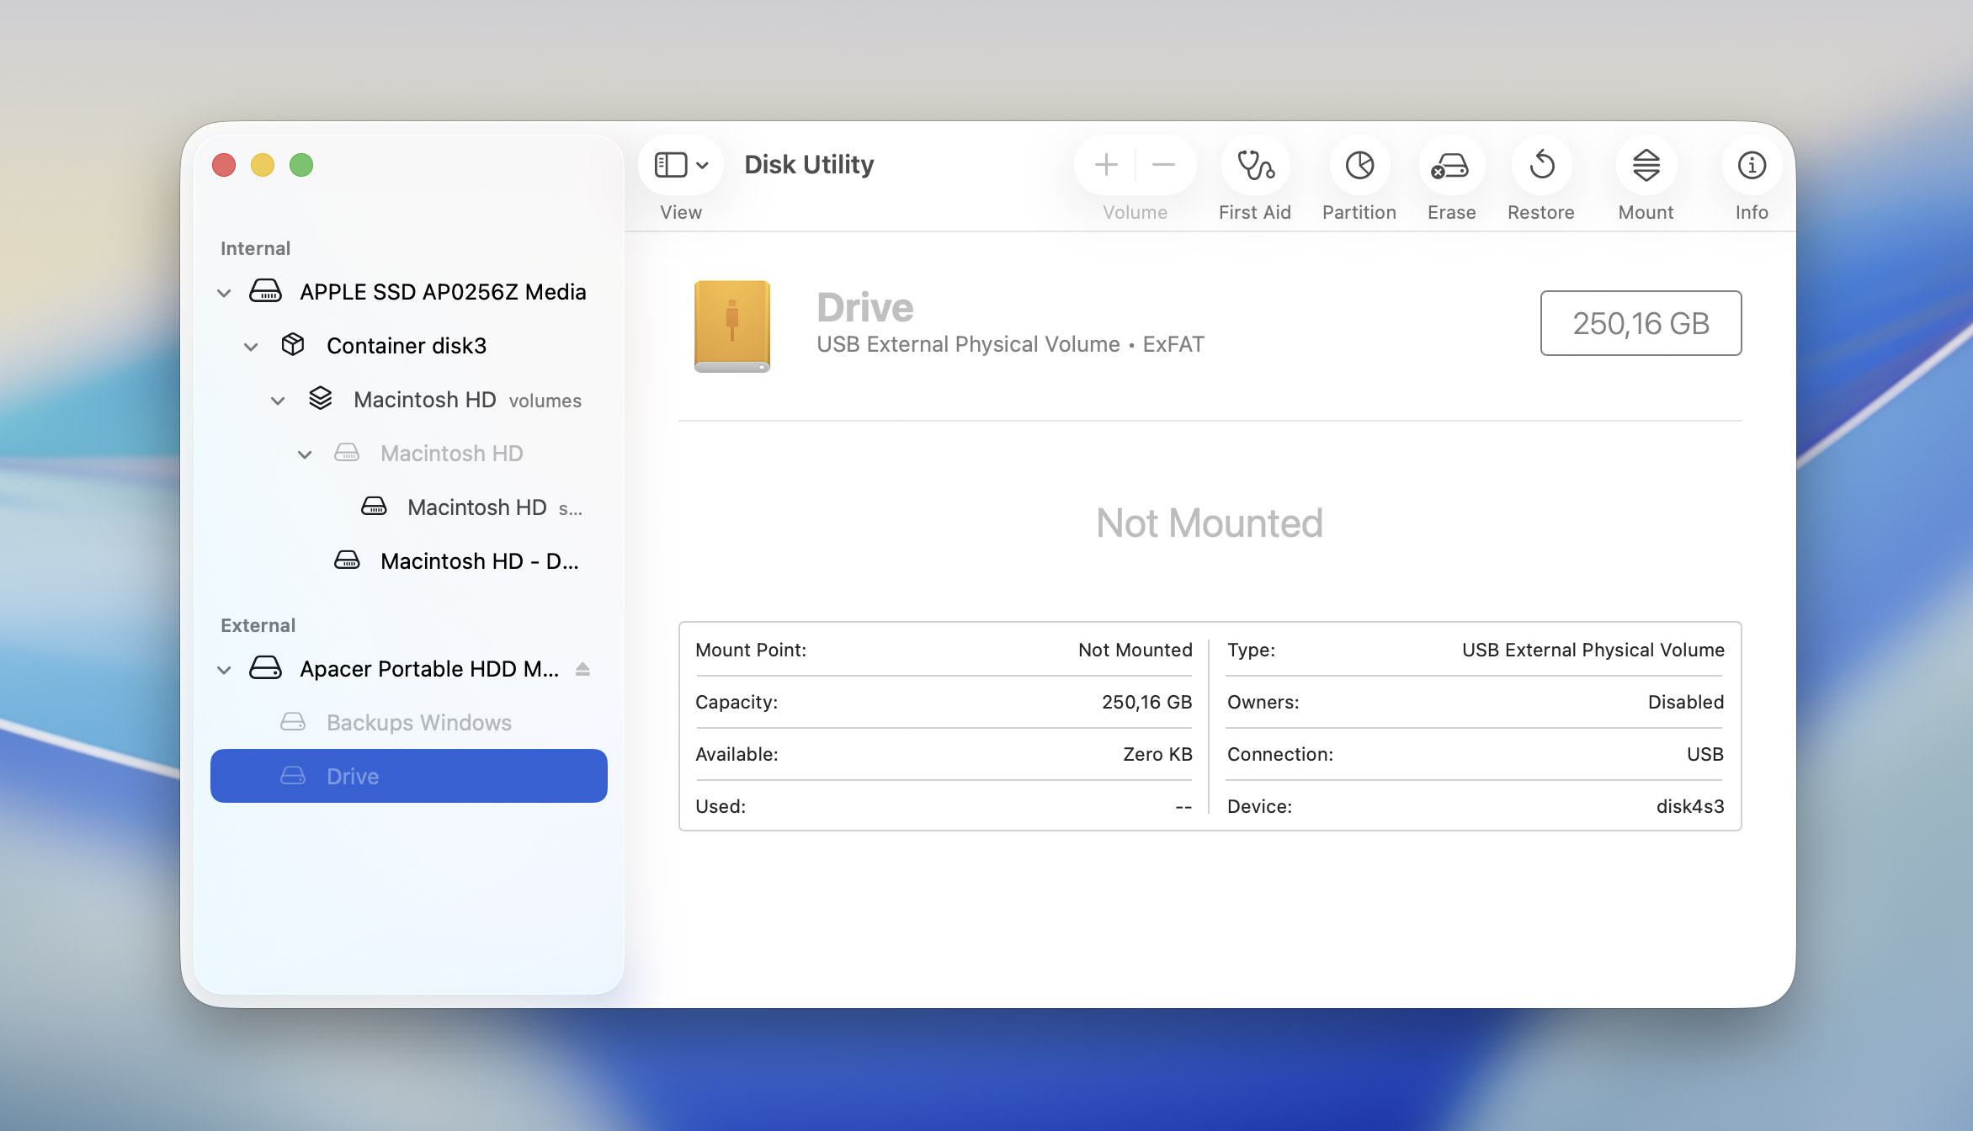Select Macintosh HD volumes entry
The image size is (1973, 1131).
(x=409, y=400)
